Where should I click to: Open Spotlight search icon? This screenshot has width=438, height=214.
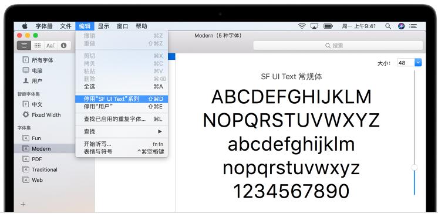pos(388,26)
